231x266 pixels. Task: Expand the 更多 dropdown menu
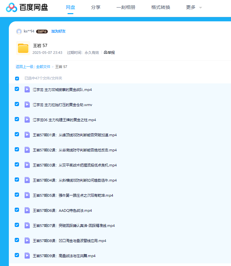tap(194, 7)
